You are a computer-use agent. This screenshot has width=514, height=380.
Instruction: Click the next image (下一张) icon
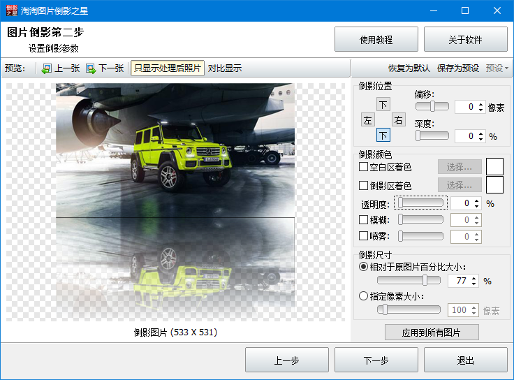(91, 68)
